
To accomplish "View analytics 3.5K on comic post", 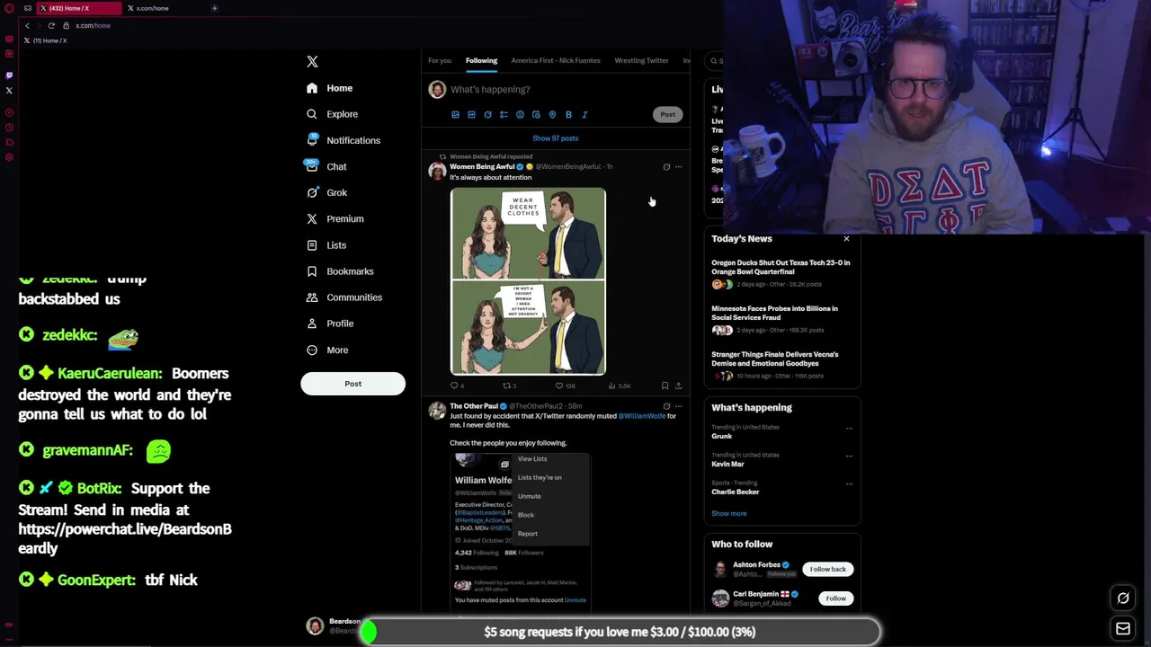I will 619,386.
